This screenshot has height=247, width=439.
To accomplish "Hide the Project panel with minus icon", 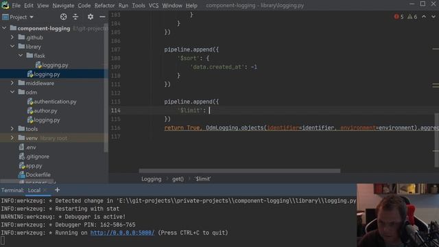I will click(x=102, y=16).
